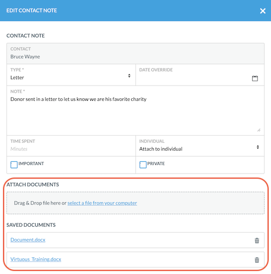
Task: Click the Saved Documents heading
Action: click(x=31, y=225)
